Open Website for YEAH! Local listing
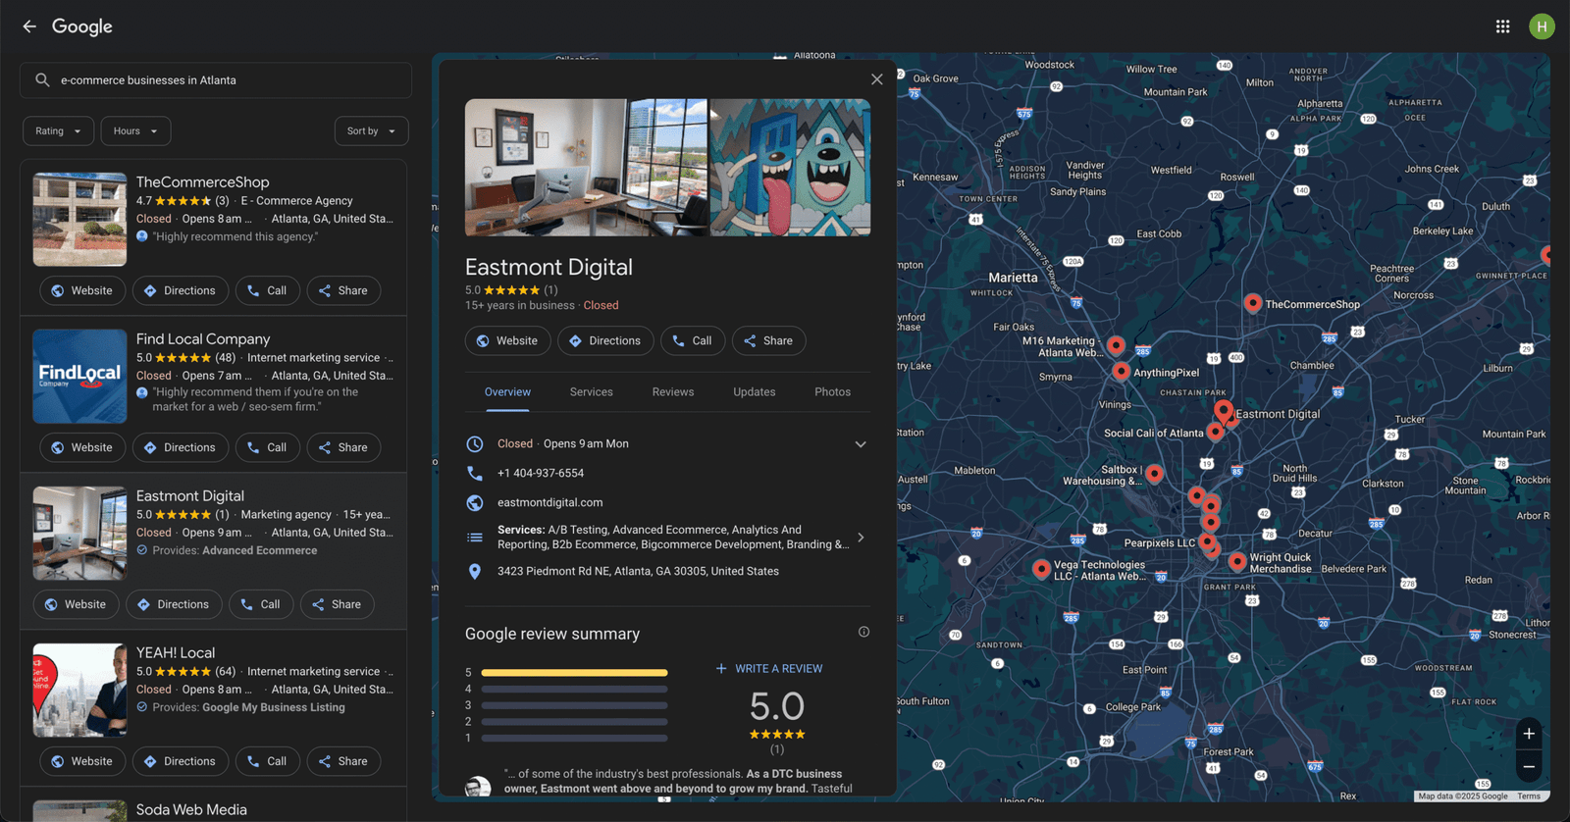Image resolution: width=1570 pixels, height=822 pixels. point(82,761)
